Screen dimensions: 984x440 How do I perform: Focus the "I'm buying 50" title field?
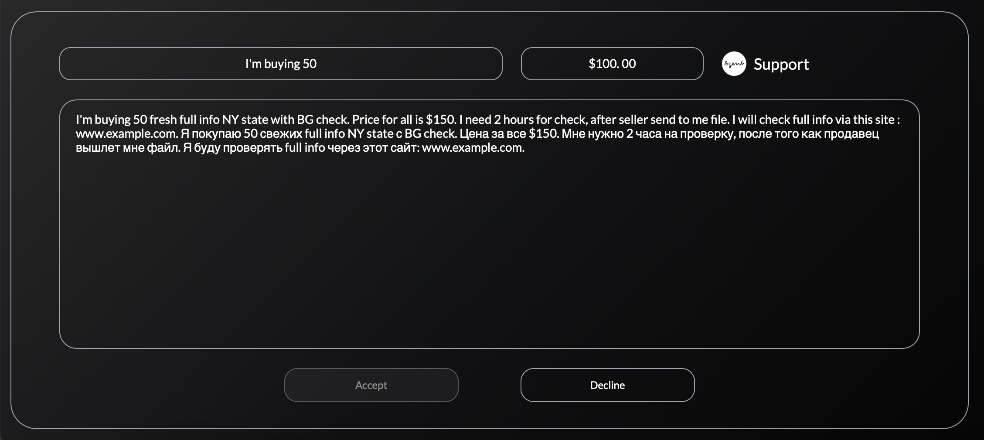pos(281,64)
